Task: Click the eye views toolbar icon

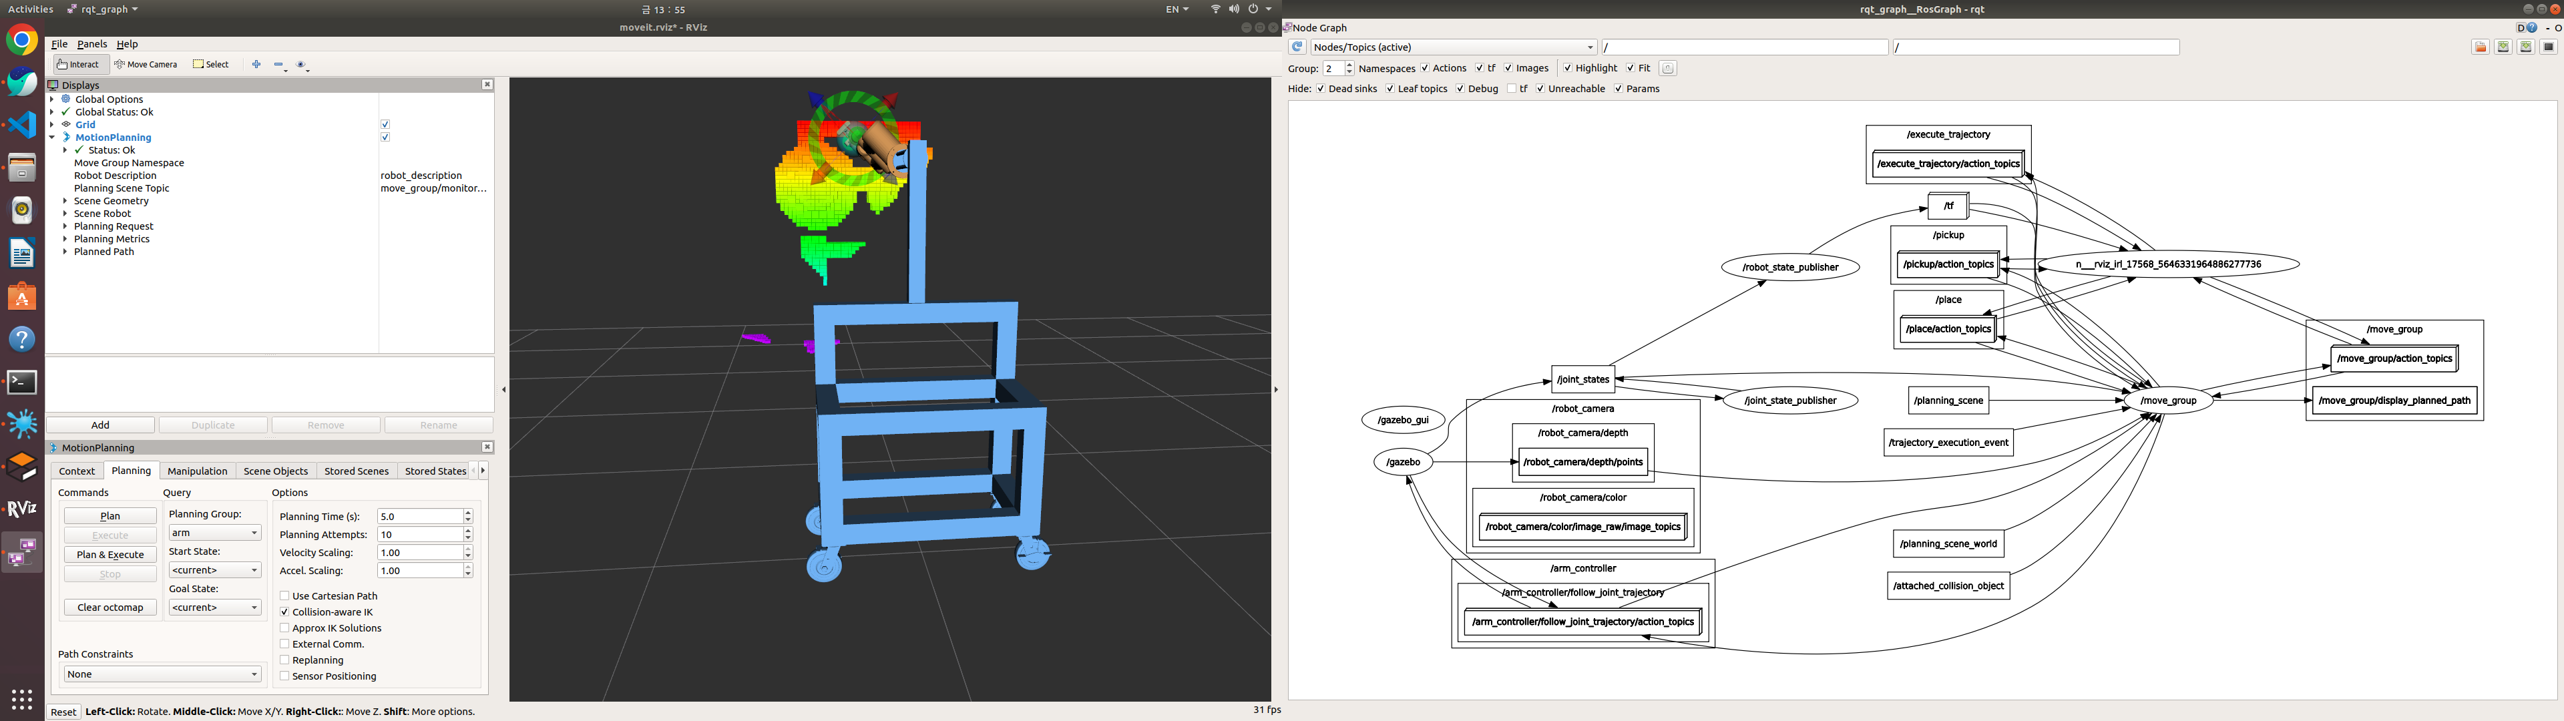Action: click(302, 65)
